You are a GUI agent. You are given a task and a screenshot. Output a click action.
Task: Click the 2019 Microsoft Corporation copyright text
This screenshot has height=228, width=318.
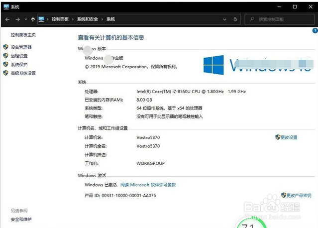click(x=131, y=67)
